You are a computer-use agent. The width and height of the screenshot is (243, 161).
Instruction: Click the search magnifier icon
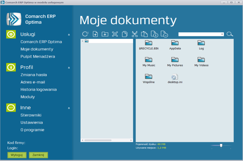[x=230, y=34]
